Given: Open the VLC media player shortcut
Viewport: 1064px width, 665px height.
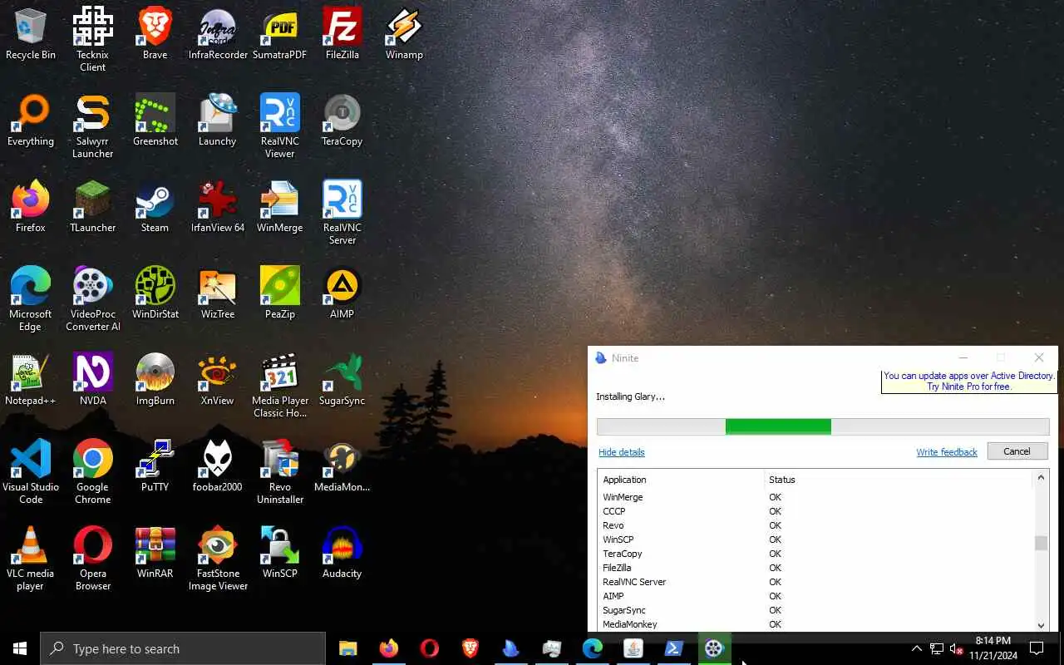Looking at the screenshot, I should [31, 558].
